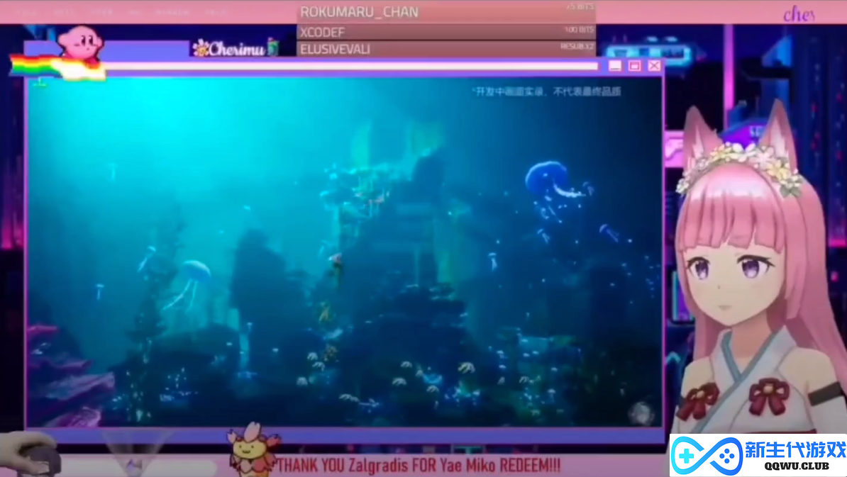Click the 'RESUB X2' label

pos(577,46)
